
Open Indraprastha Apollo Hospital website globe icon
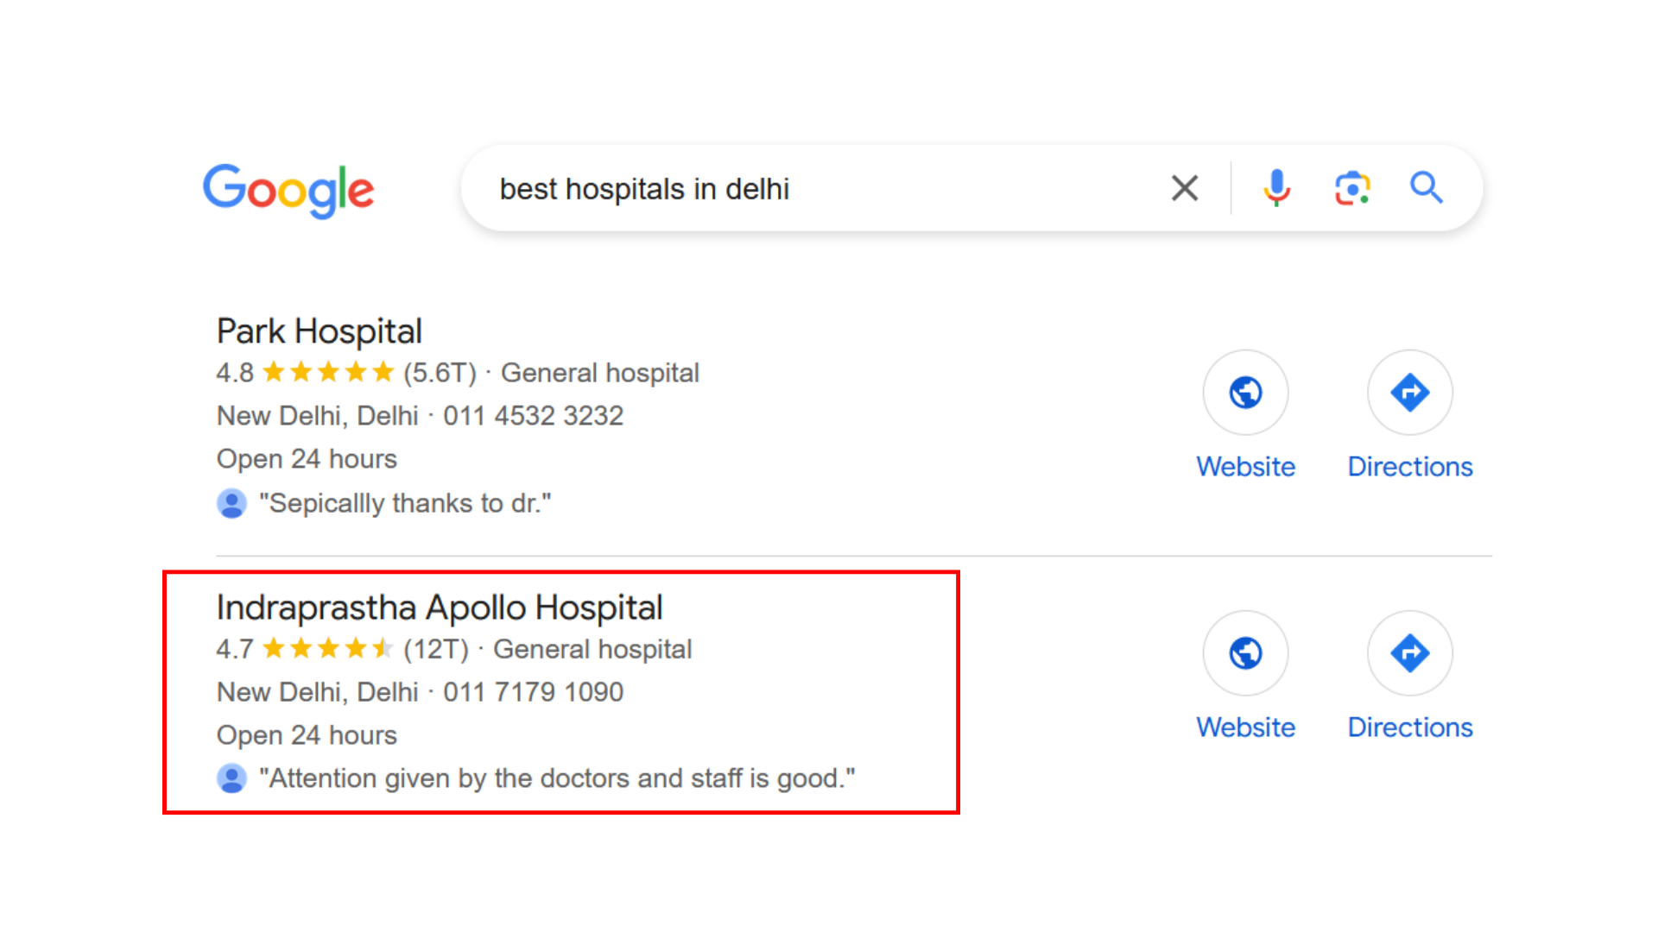click(1245, 653)
